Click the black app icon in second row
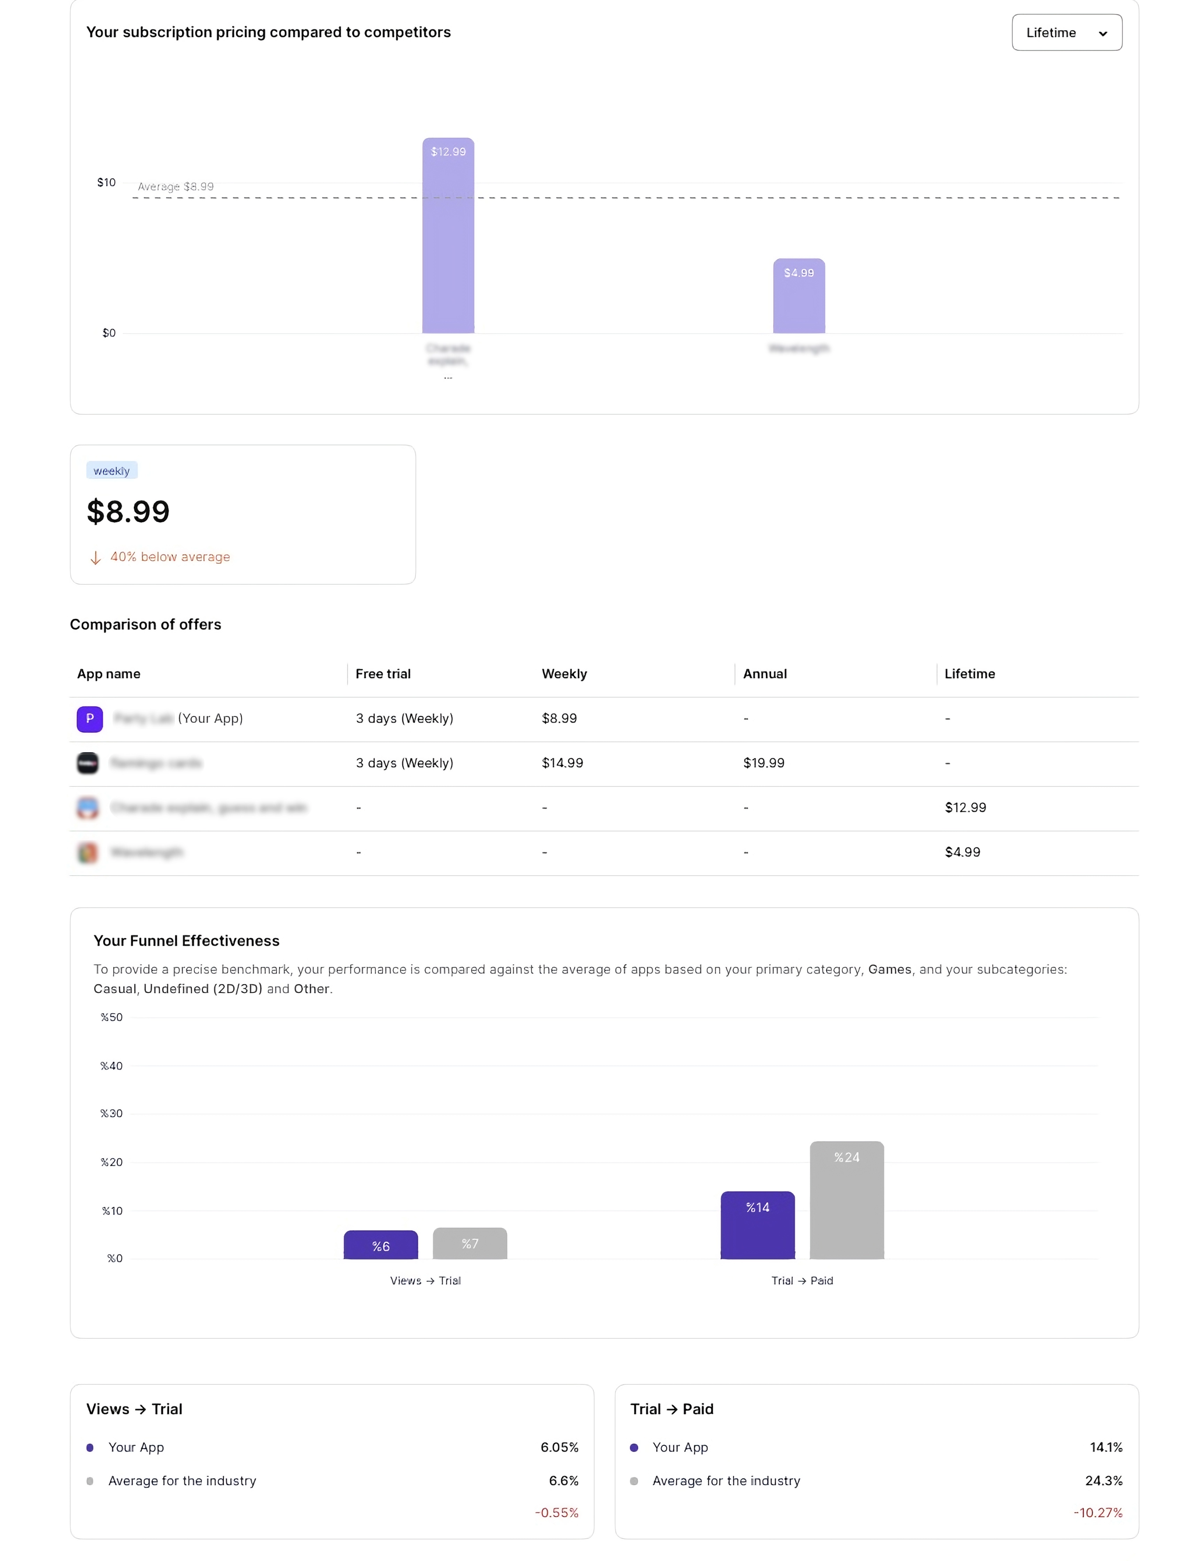The image size is (1204, 1561). pos(87,763)
